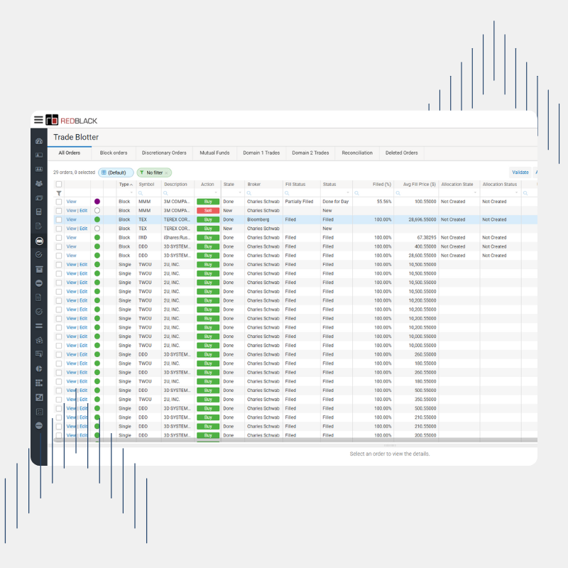This screenshot has height=568, width=568.
Task: Click View link in TEX Bloomberg row
Action: tap(72, 219)
